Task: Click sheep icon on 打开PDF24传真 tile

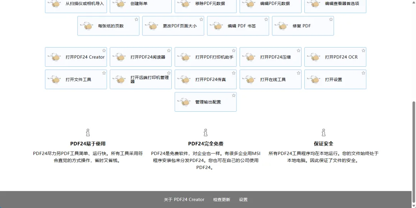Action: [185, 79]
